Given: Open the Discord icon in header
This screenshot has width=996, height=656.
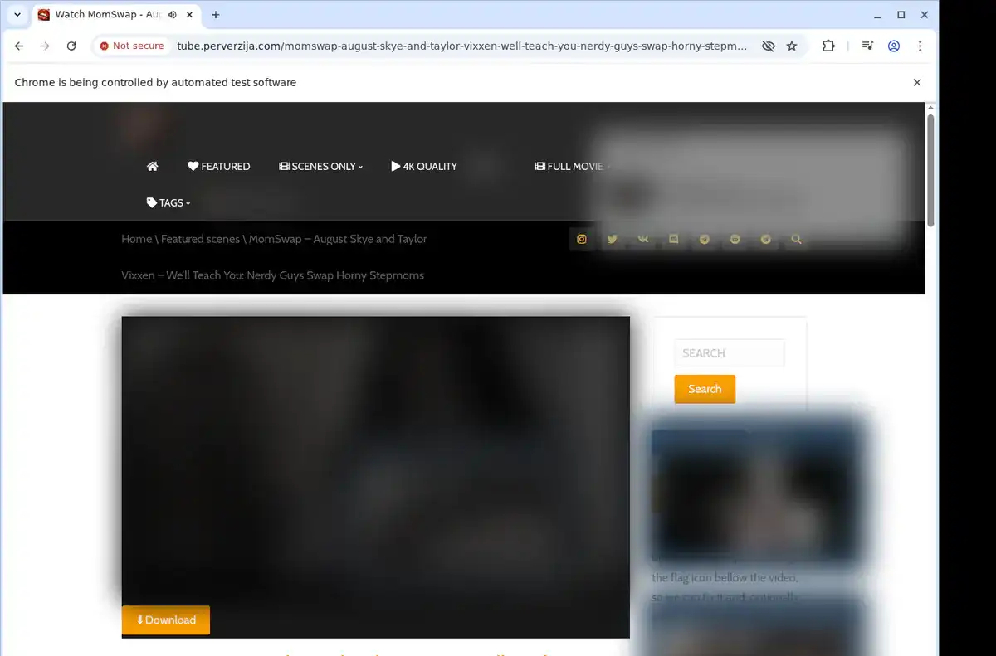Looking at the screenshot, I should (674, 239).
